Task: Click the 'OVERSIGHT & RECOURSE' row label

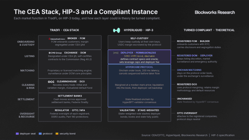Action: pyautogui.click(x=27, y=115)
